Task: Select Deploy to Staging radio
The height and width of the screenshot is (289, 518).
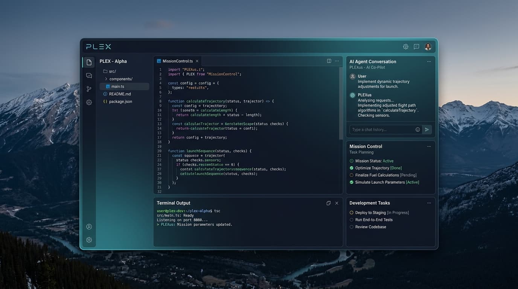Action: (x=352, y=213)
